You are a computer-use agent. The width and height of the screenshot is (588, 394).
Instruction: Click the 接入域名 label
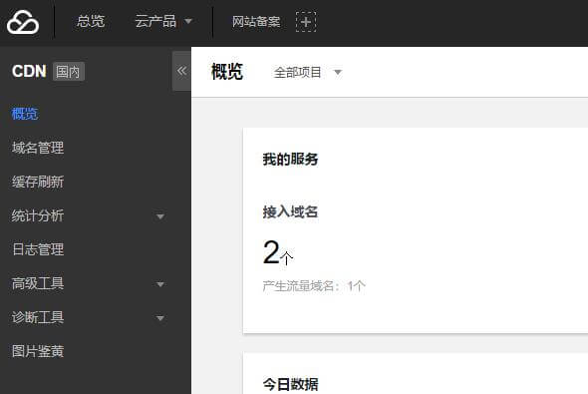[290, 212]
